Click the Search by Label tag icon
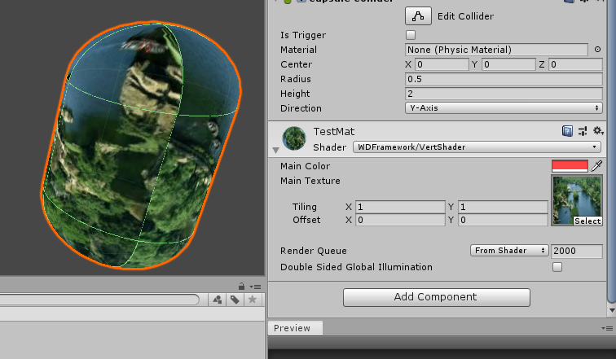Image resolution: width=616 pixels, height=359 pixels. coord(235,300)
